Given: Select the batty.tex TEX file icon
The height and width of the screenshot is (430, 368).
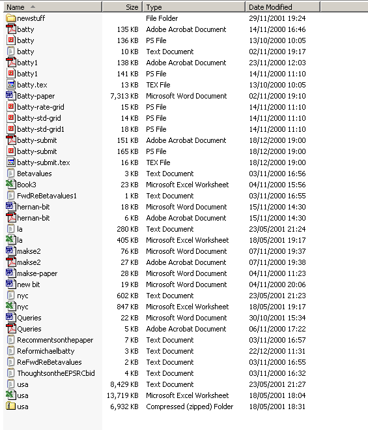Looking at the screenshot, I should click(x=10, y=85).
